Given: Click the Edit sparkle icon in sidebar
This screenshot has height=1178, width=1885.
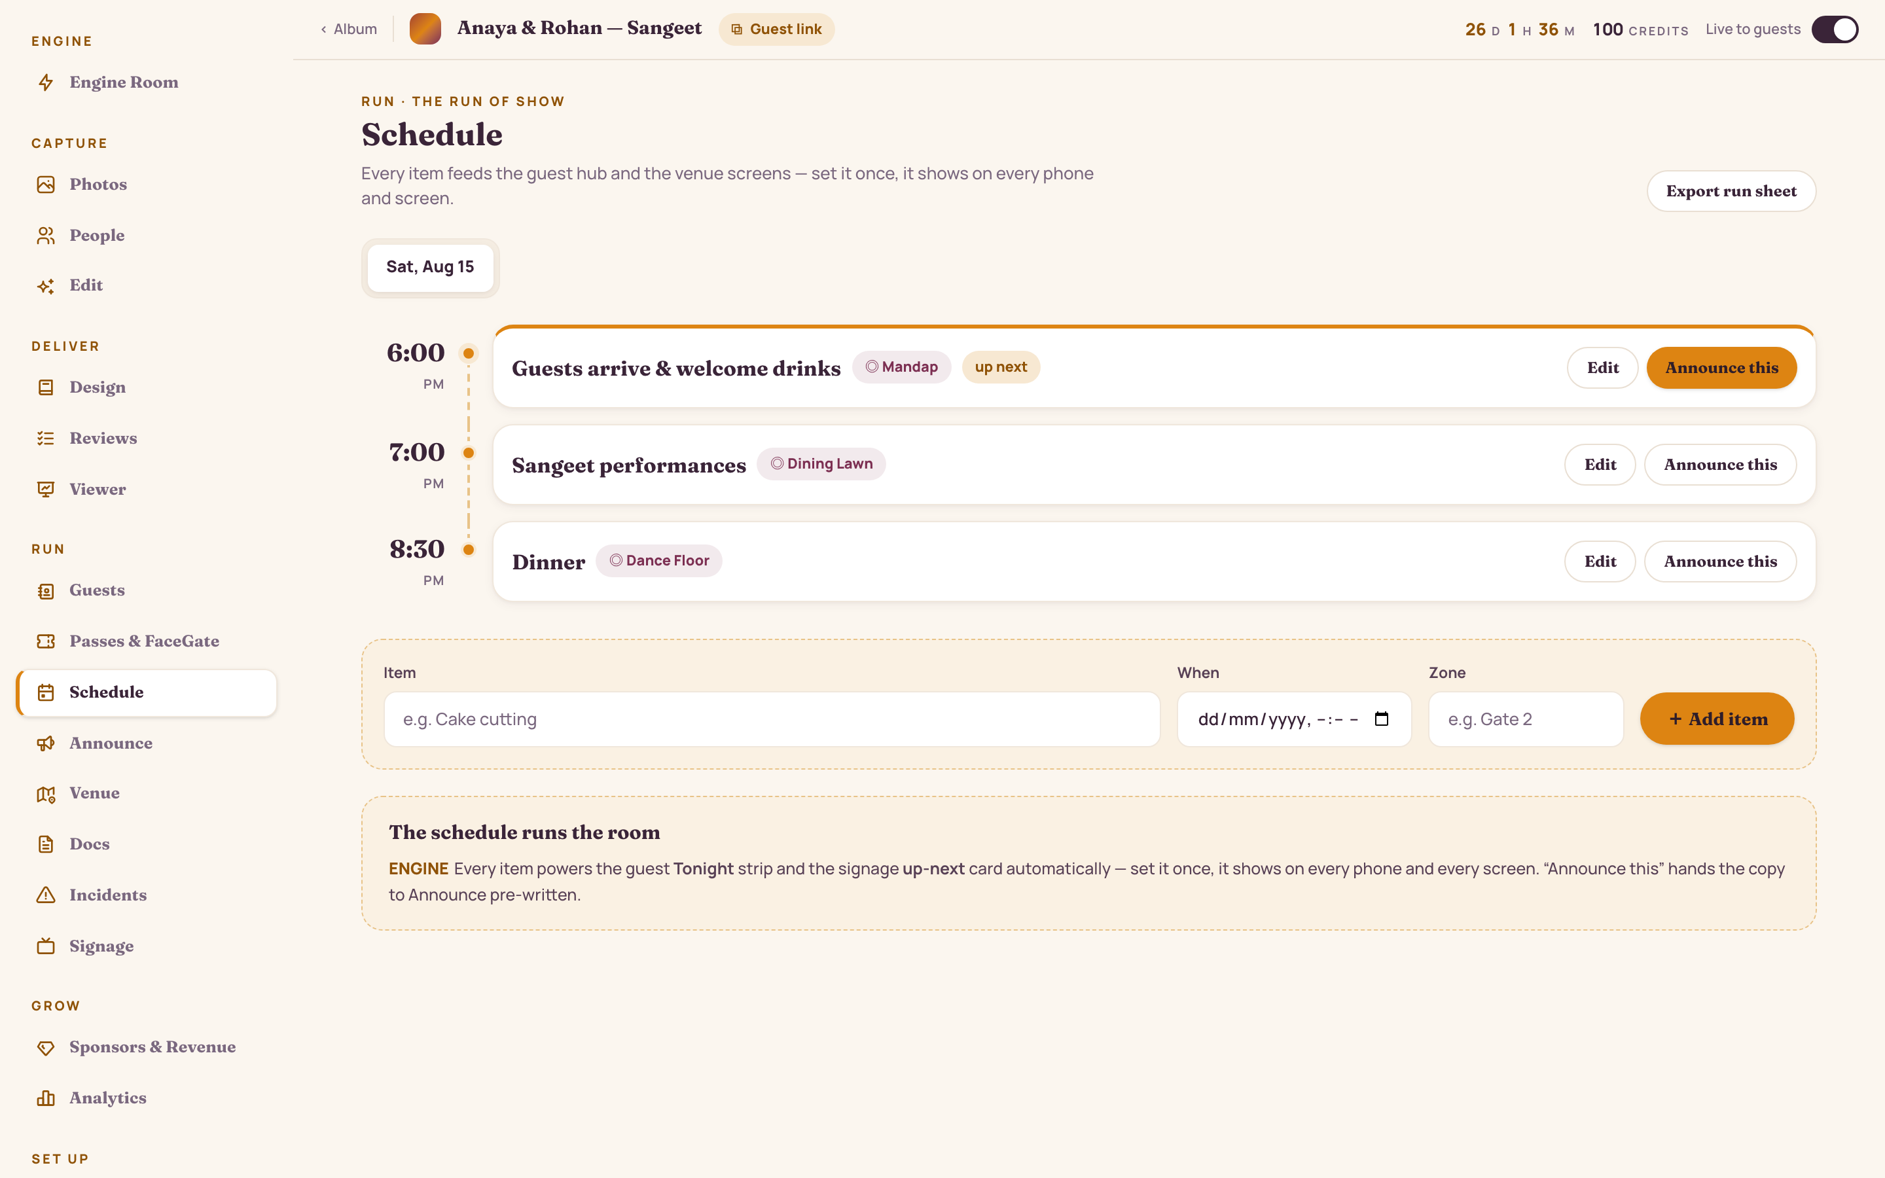Looking at the screenshot, I should 46,286.
